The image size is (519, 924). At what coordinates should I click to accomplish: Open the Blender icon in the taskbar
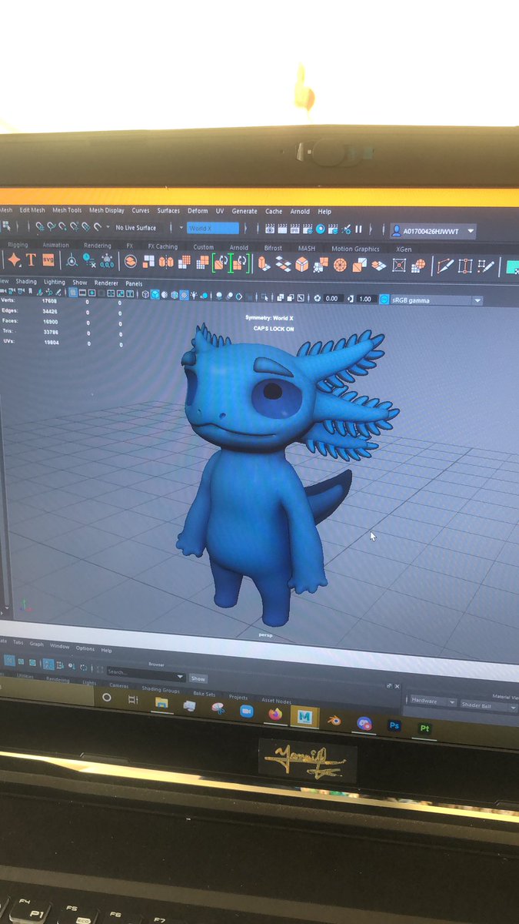[334, 720]
